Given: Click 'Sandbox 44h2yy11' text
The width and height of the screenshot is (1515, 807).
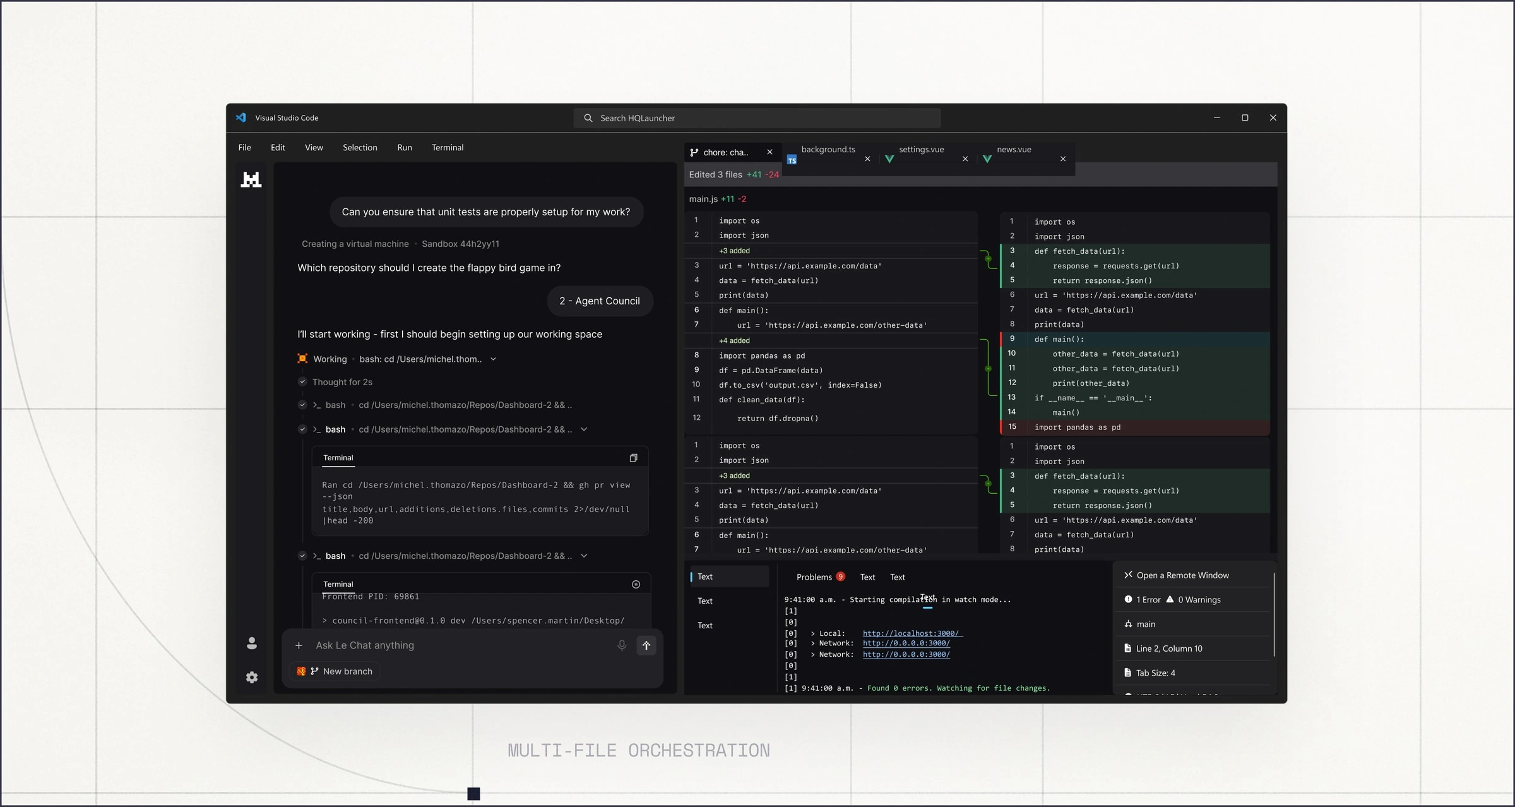Looking at the screenshot, I should click(x=460, y=244).
